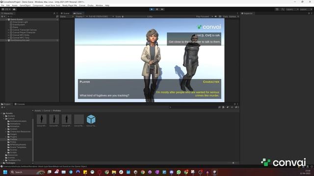Image resolution: width=314 pixels, height=176 pixels.
Task: Select the Convai folder in Project tree
Action: point(11,118)
